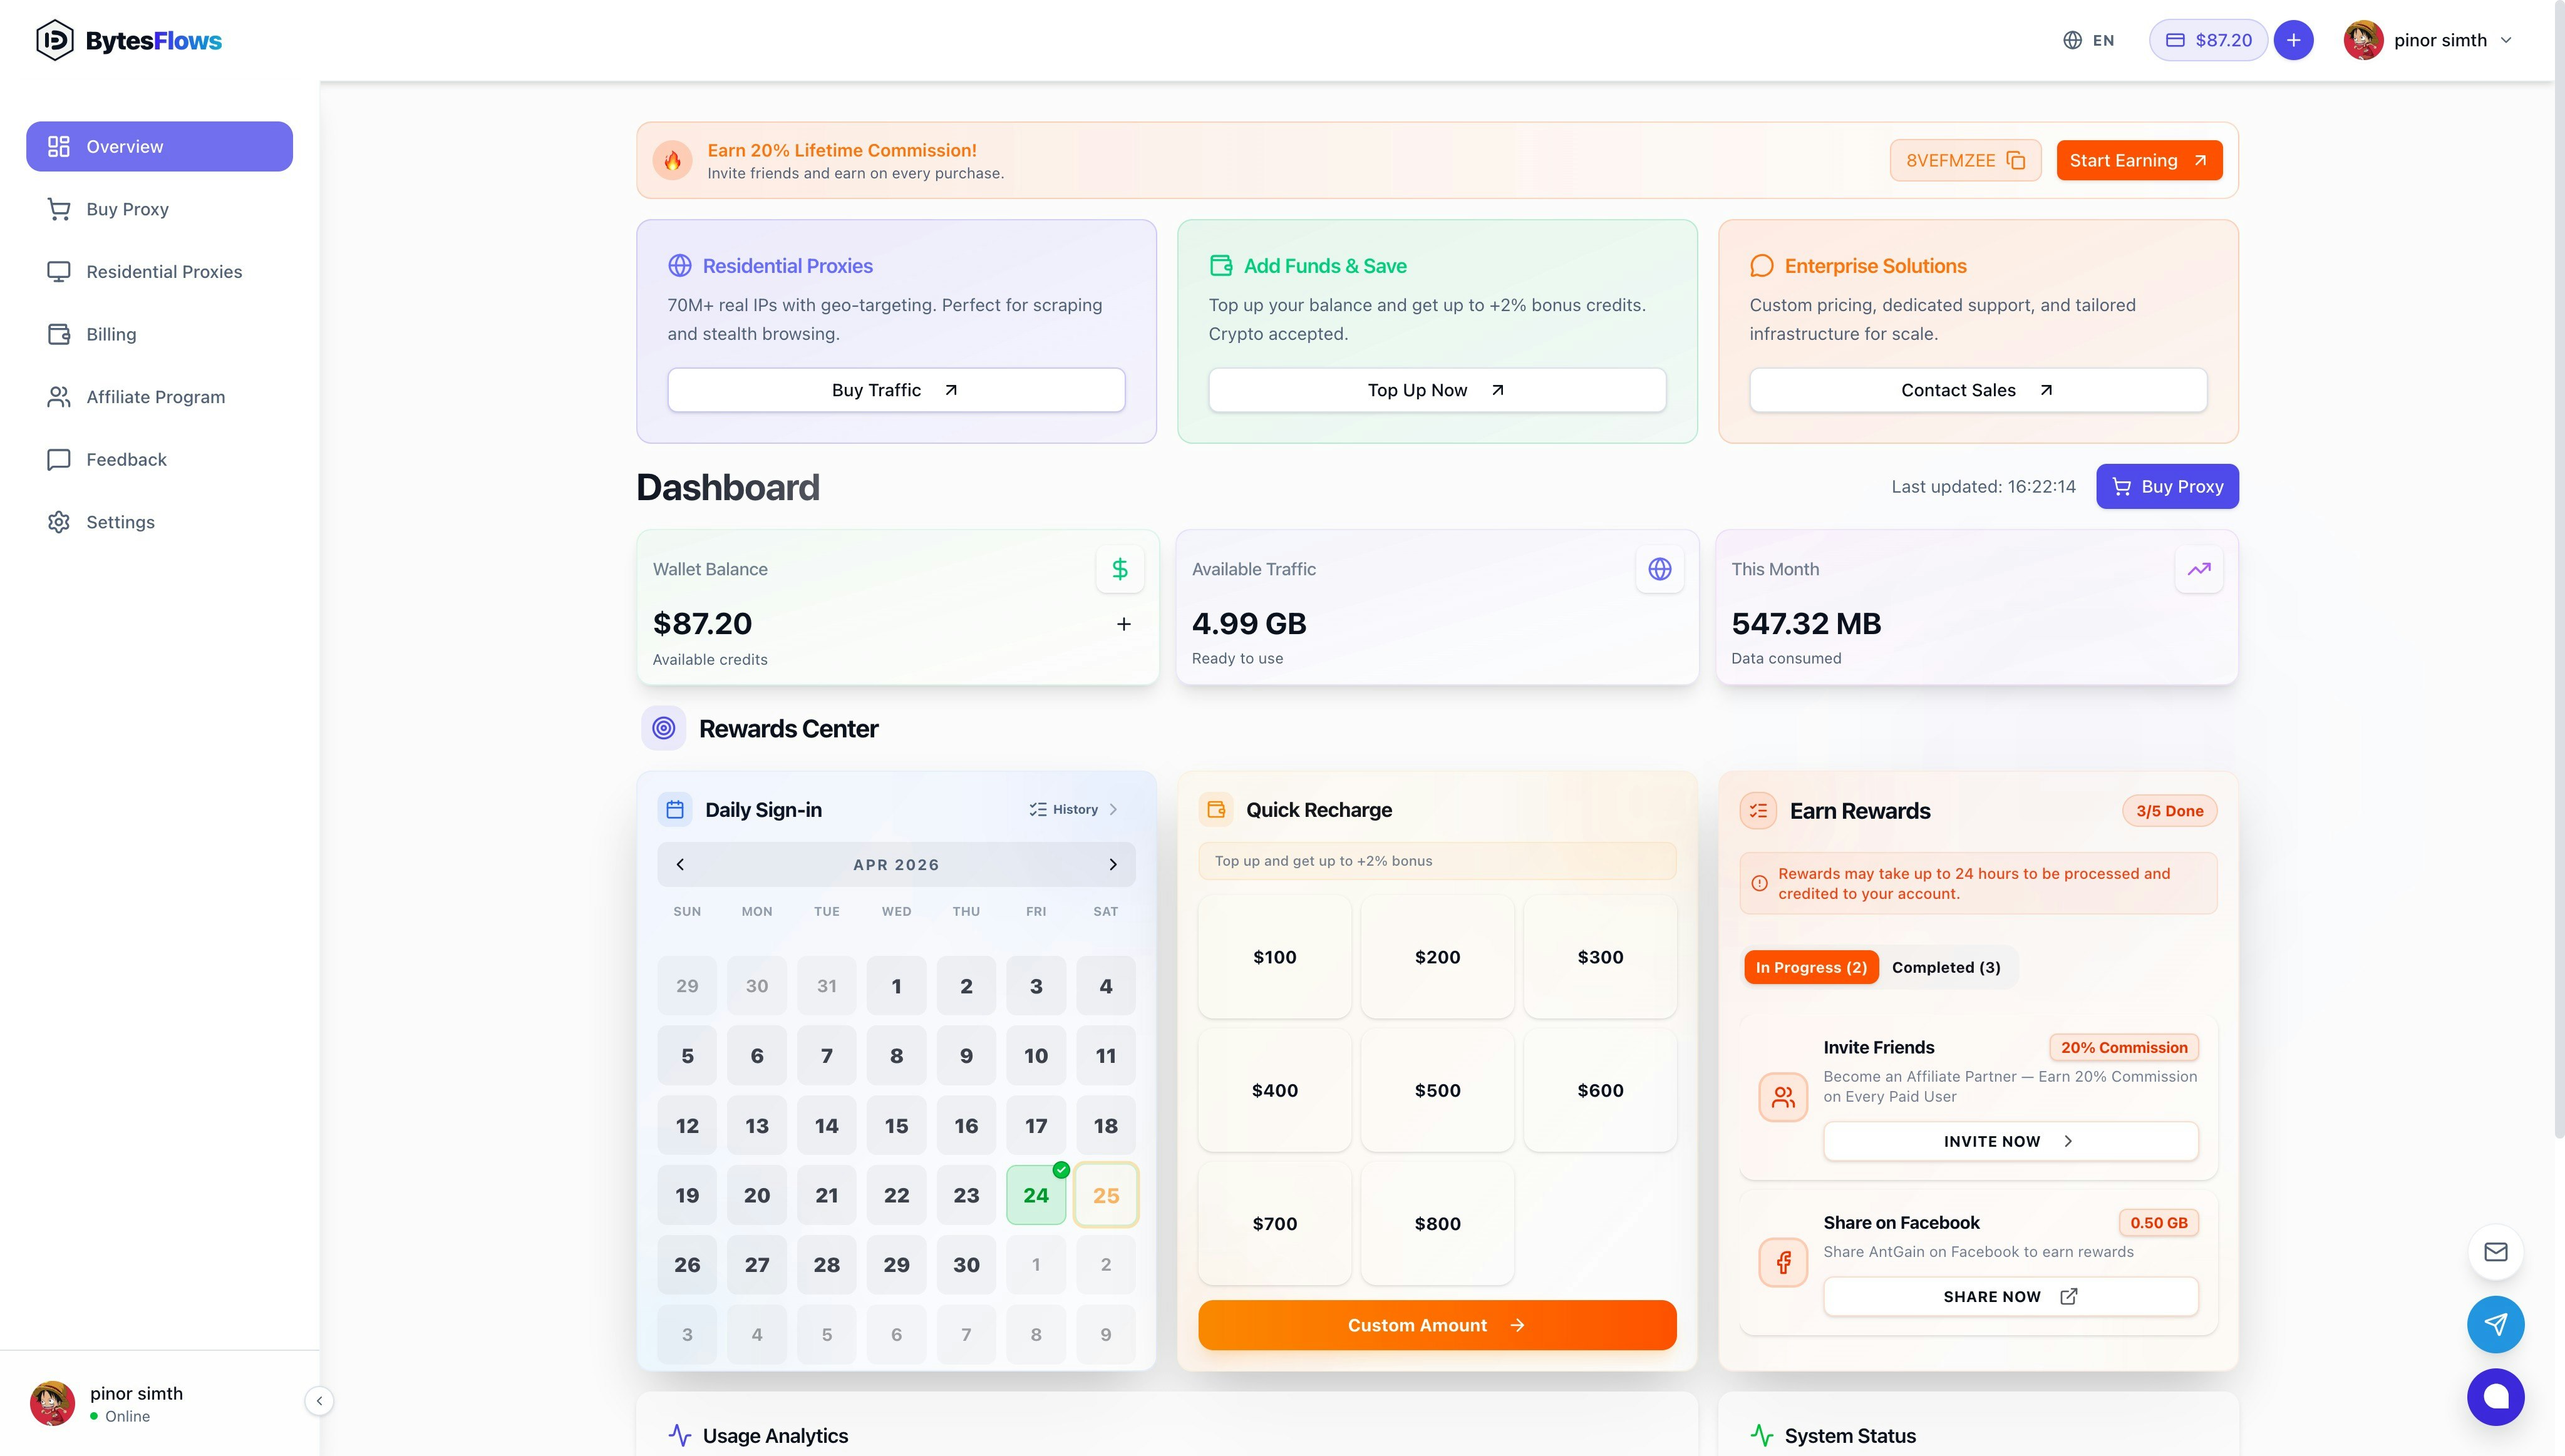Click the blue plus add-funds icon in header
2565x1456 pixels.
coord(2293,40)
